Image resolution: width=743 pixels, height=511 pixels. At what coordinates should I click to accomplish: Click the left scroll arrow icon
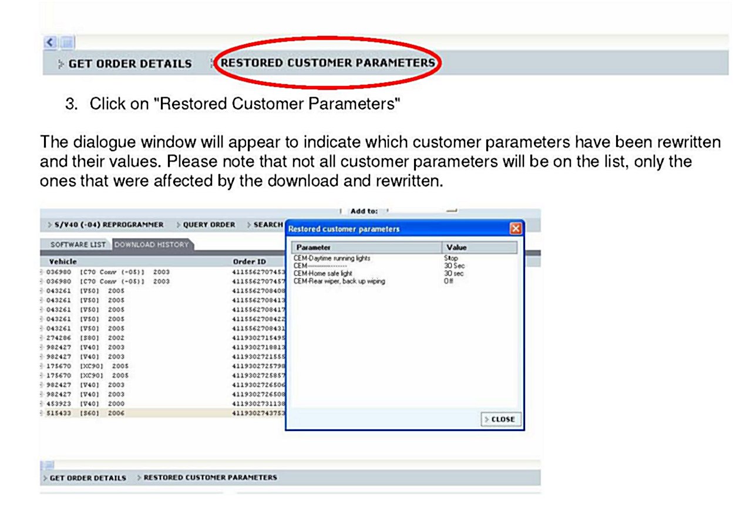51,42
